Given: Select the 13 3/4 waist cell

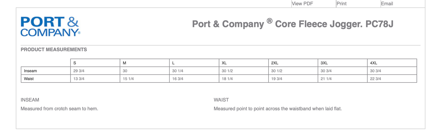Looking at the screenshot, I should click(79, 79).
